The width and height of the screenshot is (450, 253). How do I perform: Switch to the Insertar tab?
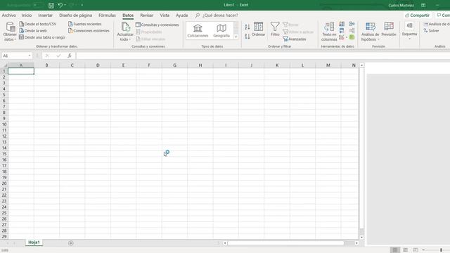(45, 15)
